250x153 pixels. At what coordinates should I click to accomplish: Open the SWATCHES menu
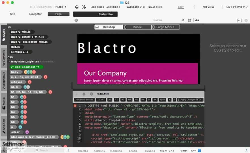tap(155, 7)
